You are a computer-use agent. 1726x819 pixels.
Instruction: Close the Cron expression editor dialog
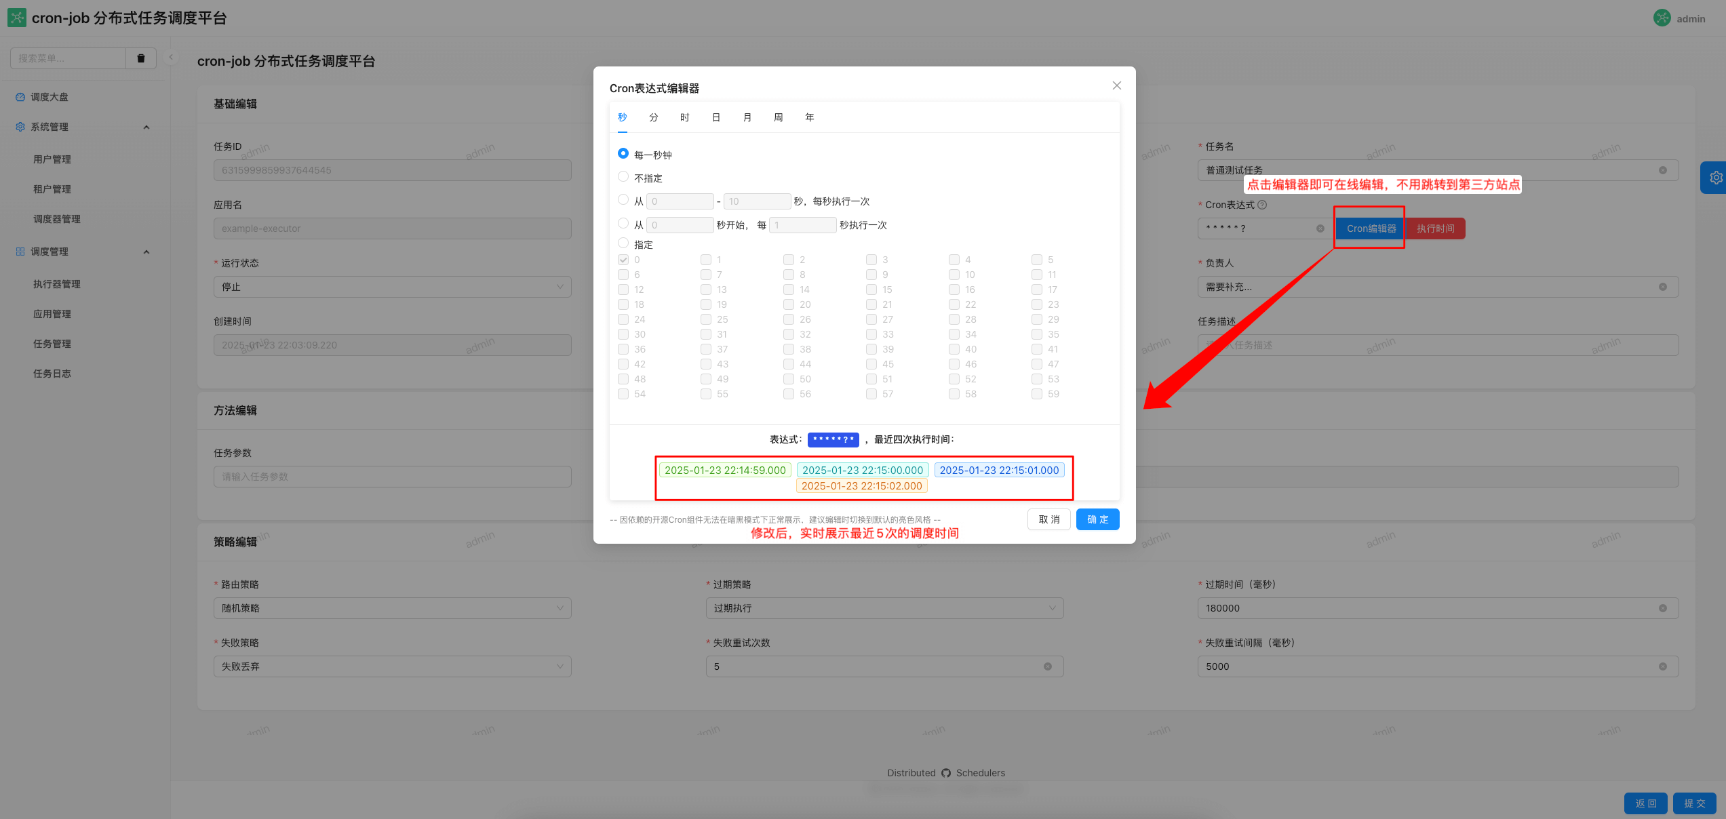pos(1117,85)
